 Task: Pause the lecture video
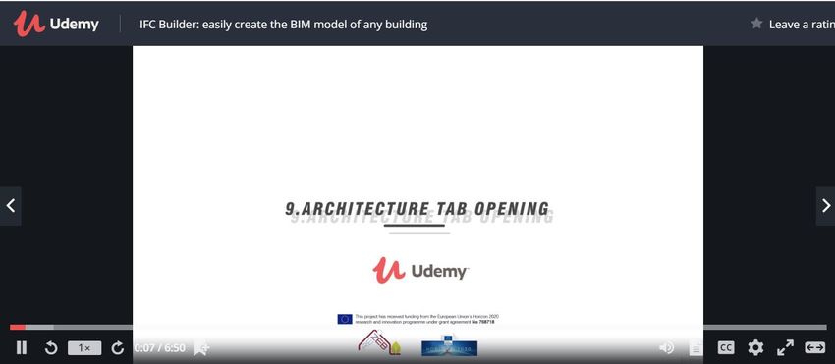click(22, 348)
